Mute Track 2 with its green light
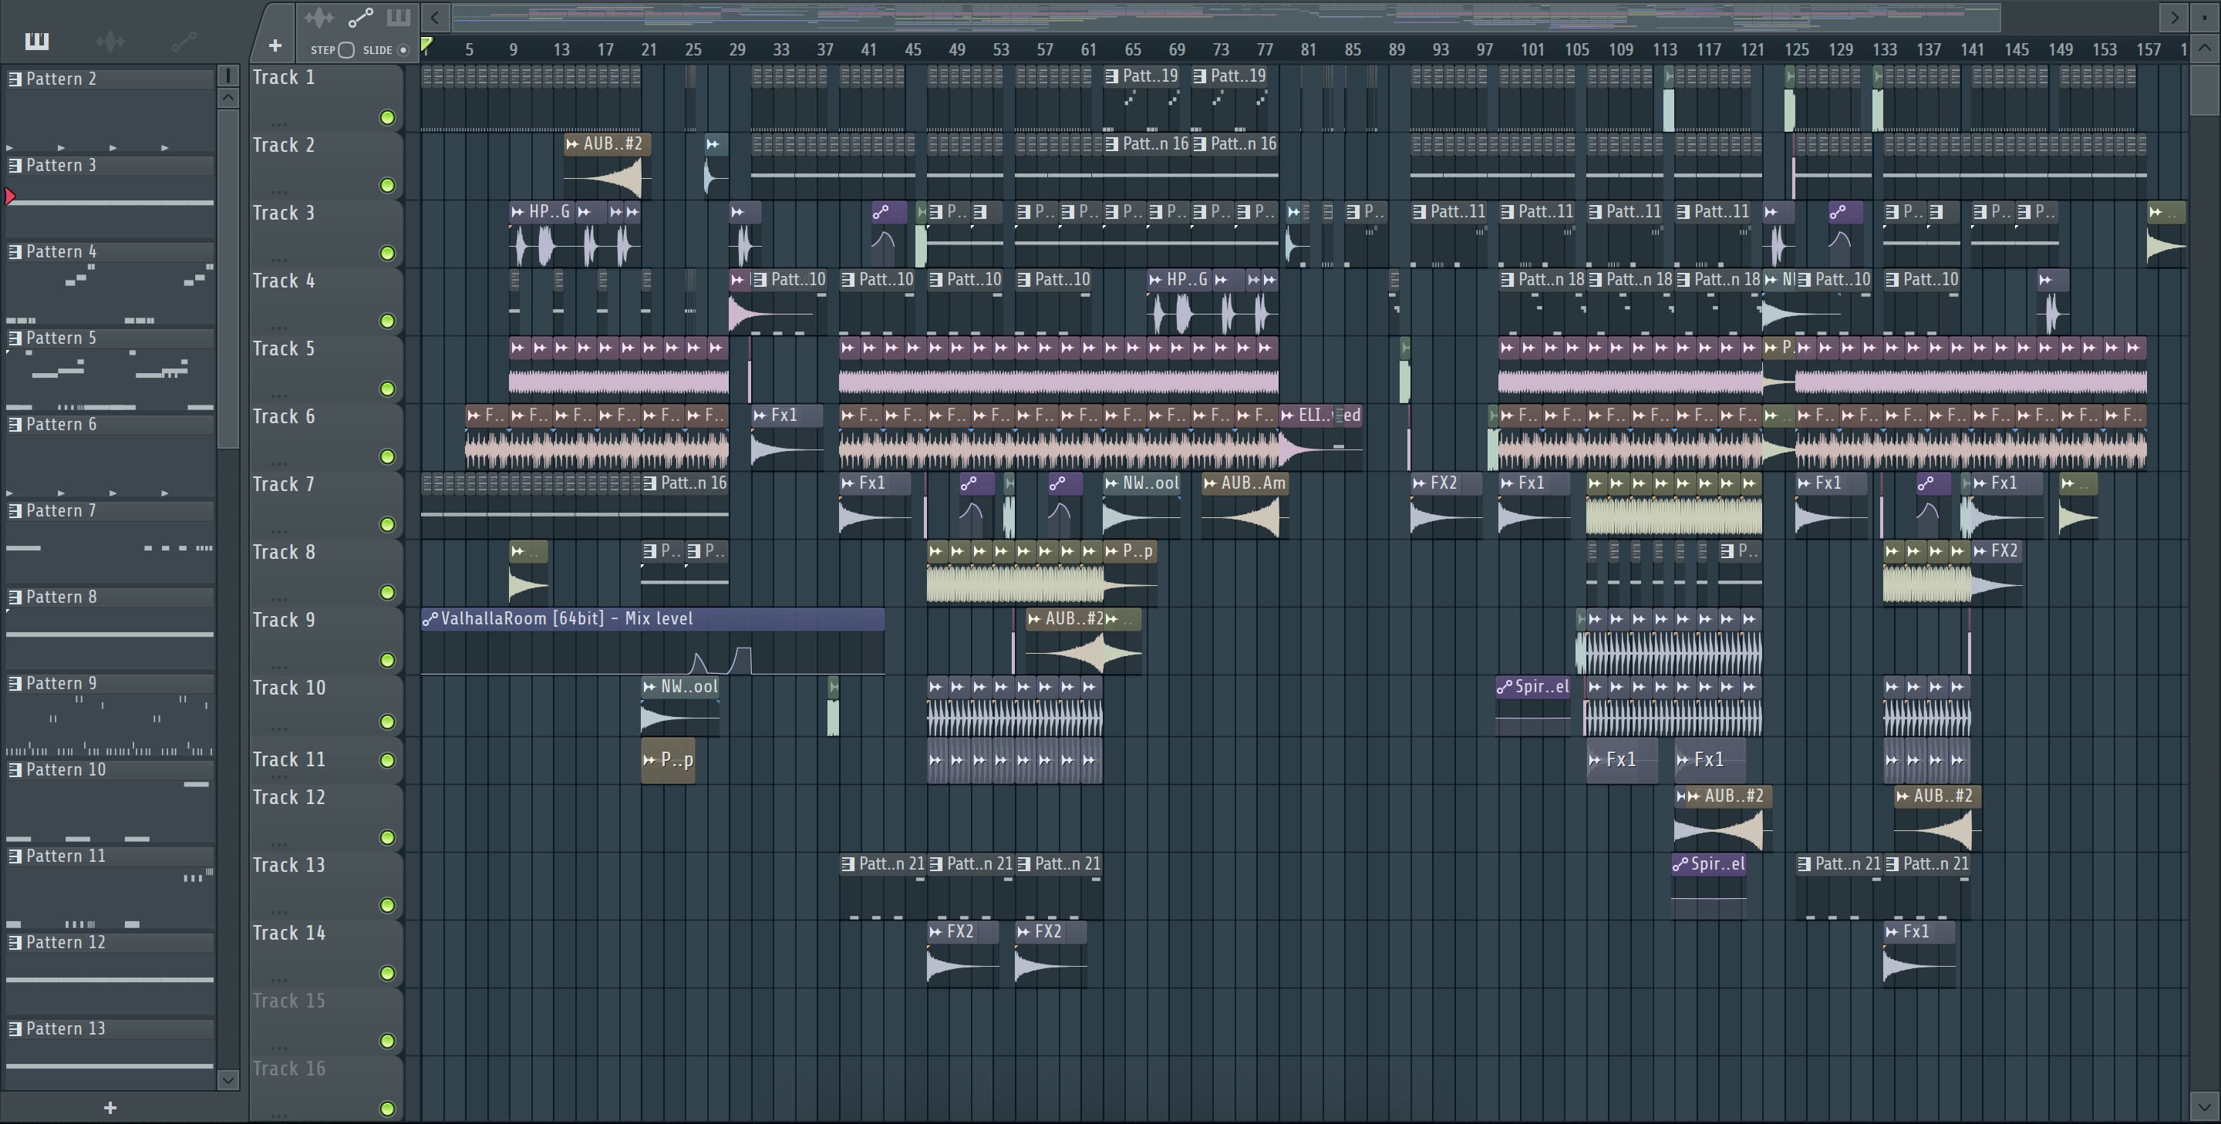 [387, 185]
